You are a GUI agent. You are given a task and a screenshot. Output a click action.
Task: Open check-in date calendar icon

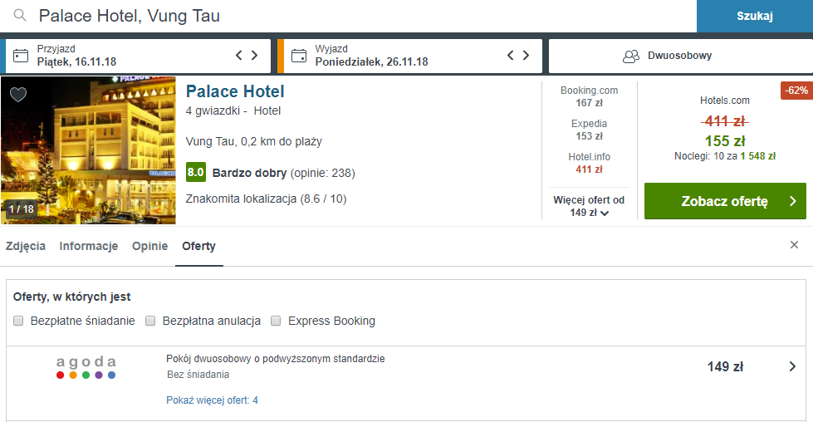21,56
